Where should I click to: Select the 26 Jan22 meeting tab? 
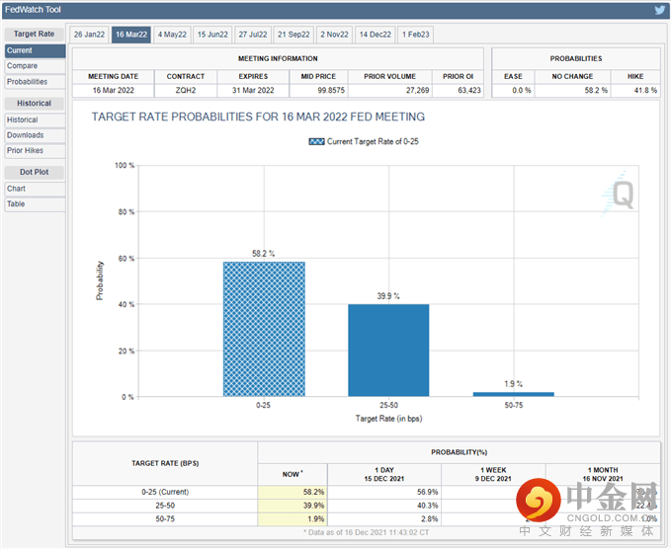pyautogui.click(x=89, y=35)
